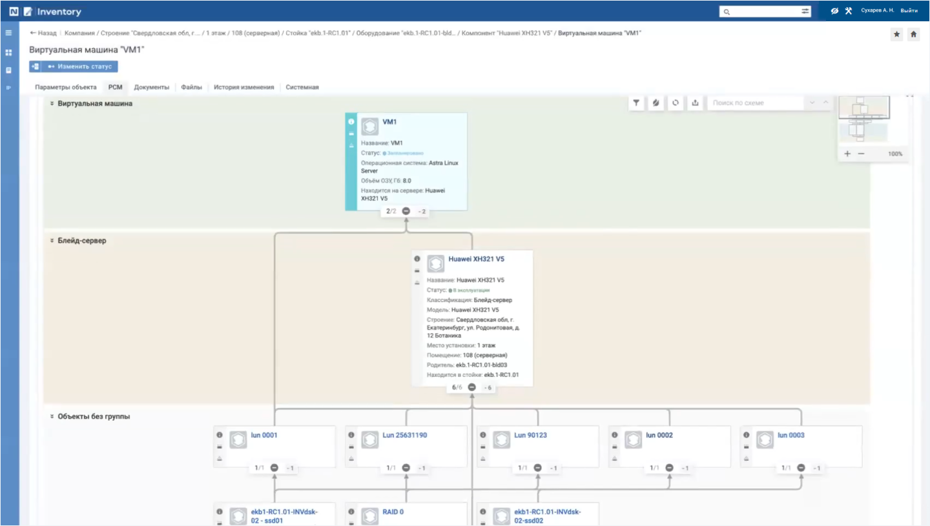930x526 pixels.
Task: Collapse the "Блейд-сервер" group section
Action: click(52, 241)
